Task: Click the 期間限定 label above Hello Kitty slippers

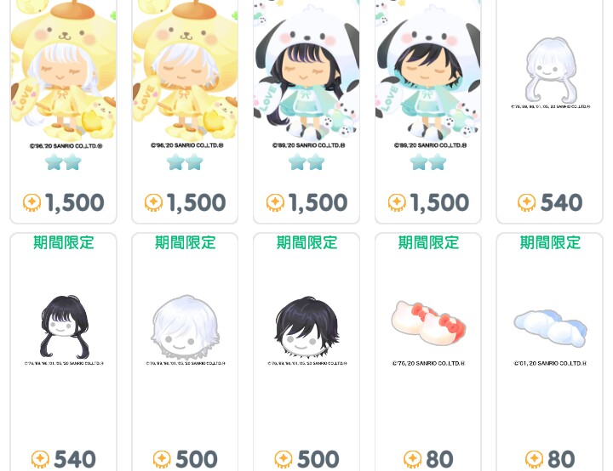Action: [x=428, y=242]
